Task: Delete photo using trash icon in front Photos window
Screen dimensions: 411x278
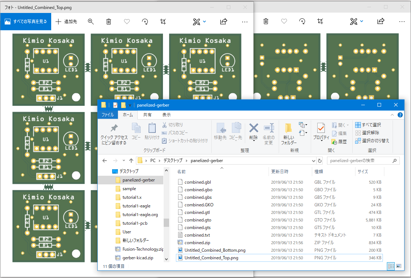Action: pos(109,22)
